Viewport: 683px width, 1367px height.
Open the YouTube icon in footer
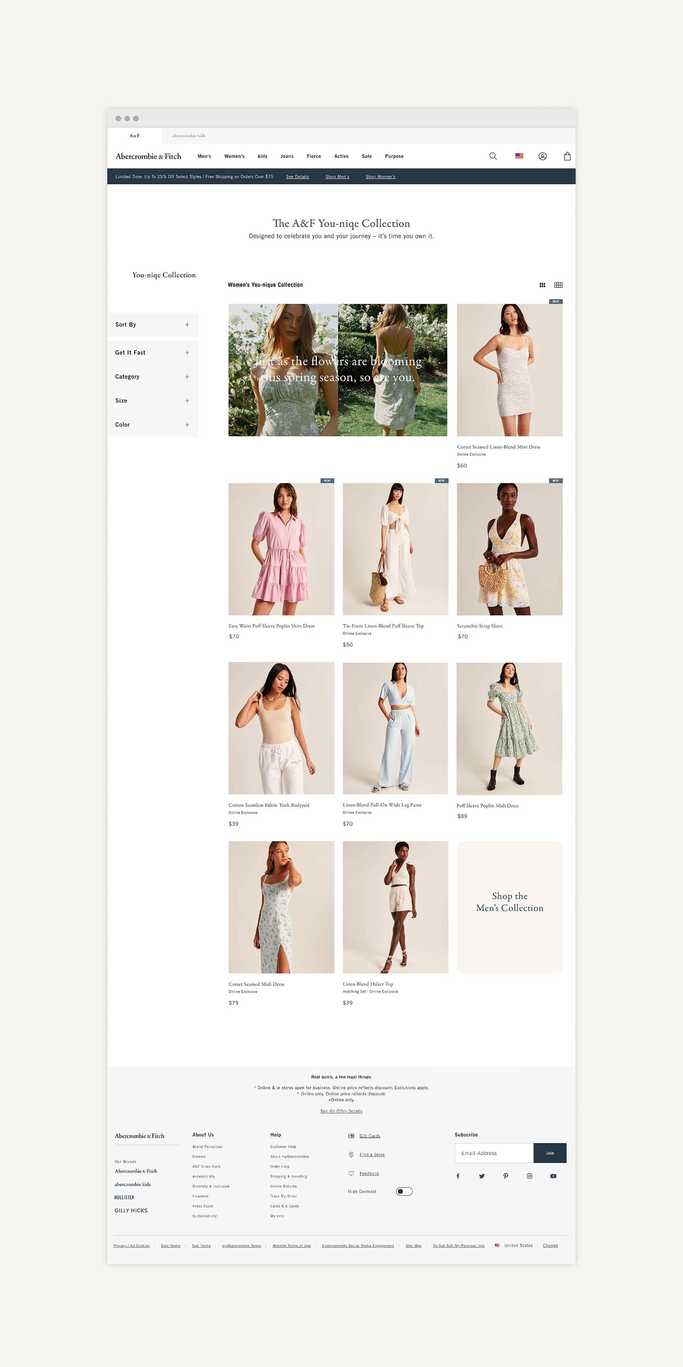[553, 1176]
